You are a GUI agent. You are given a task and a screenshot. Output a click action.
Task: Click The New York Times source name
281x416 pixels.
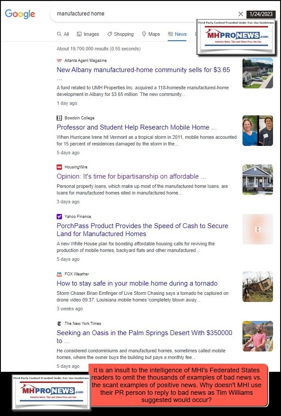83,324
